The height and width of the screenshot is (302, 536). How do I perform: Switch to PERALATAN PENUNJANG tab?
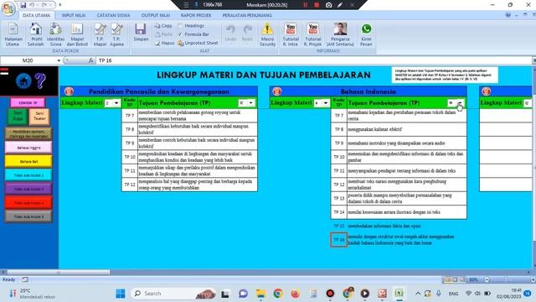247,15
